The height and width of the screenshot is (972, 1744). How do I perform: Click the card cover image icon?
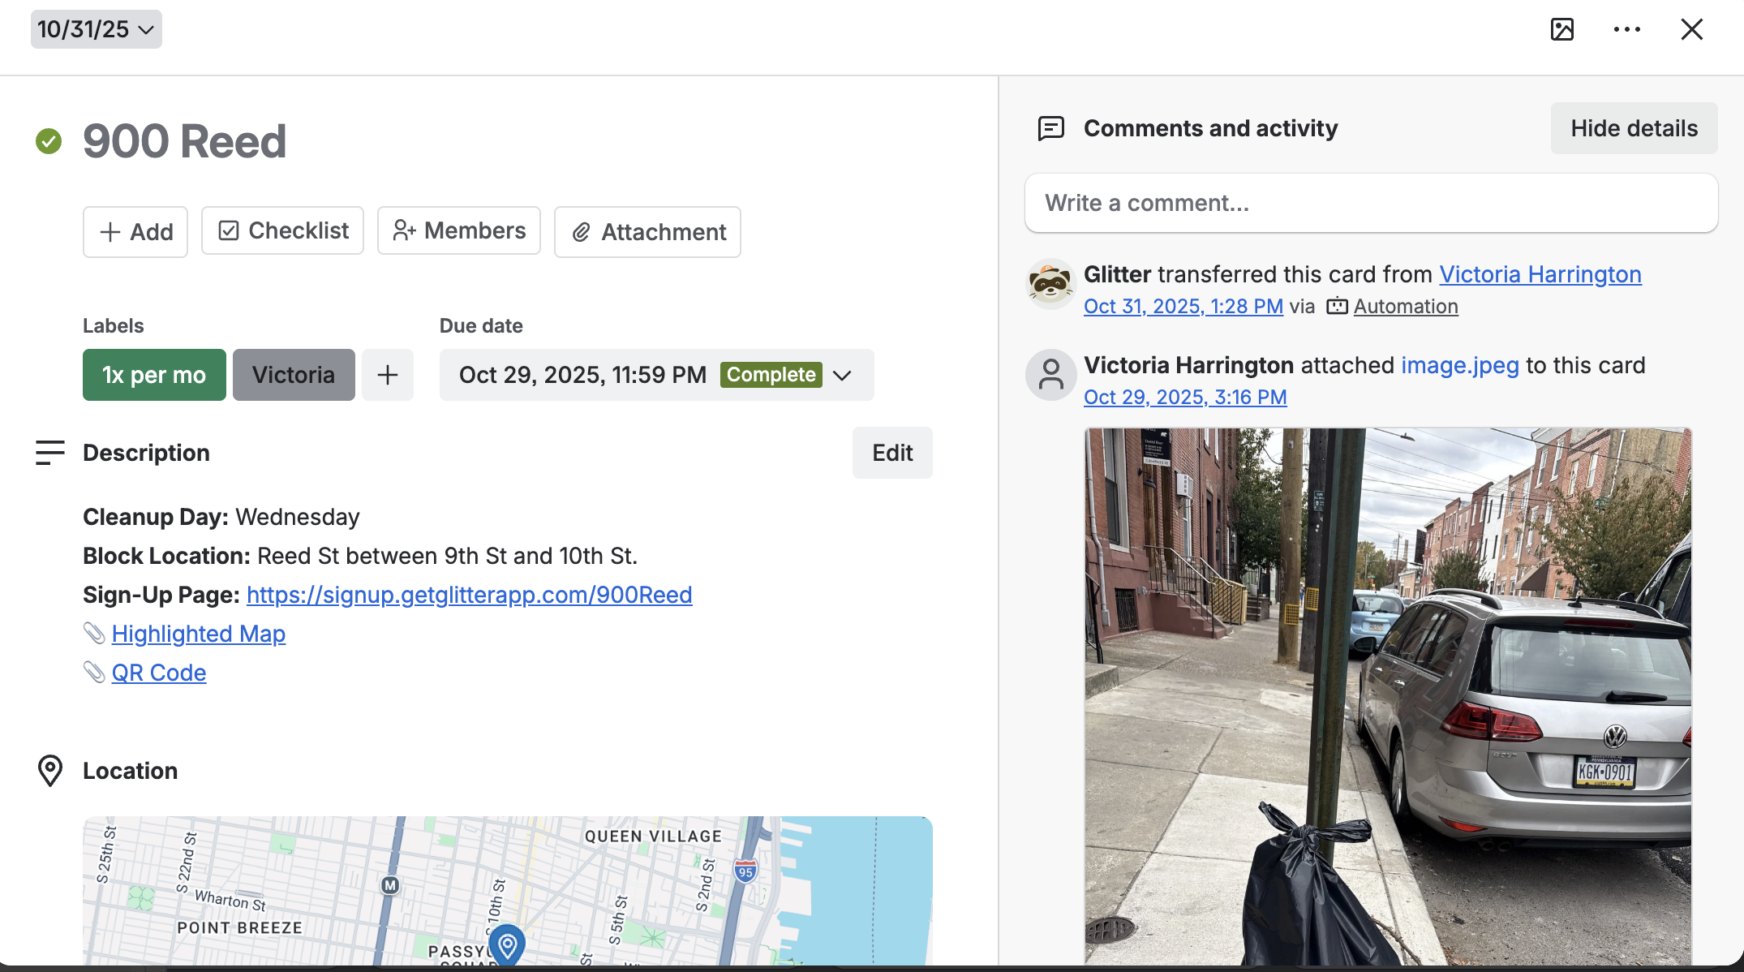tap(1561, 30)
